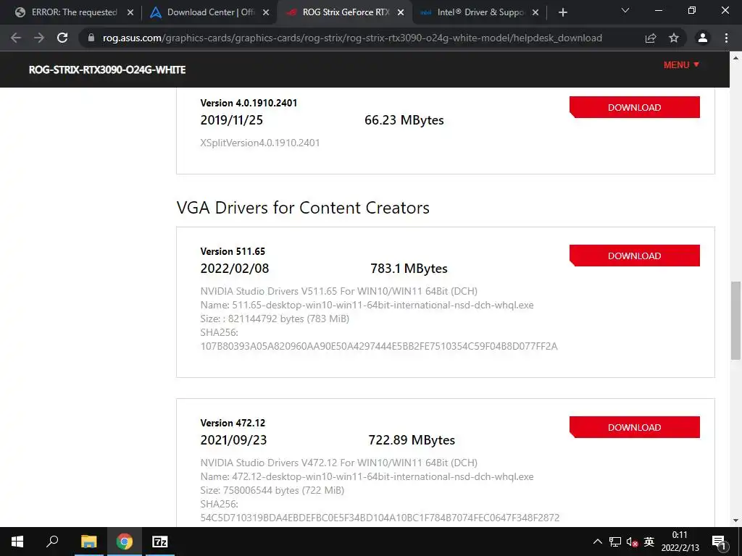The width and height of the screenshot is (742, 556).
Task: Open File Explorer from the taskbar
Action: click(x=88, y=542)
